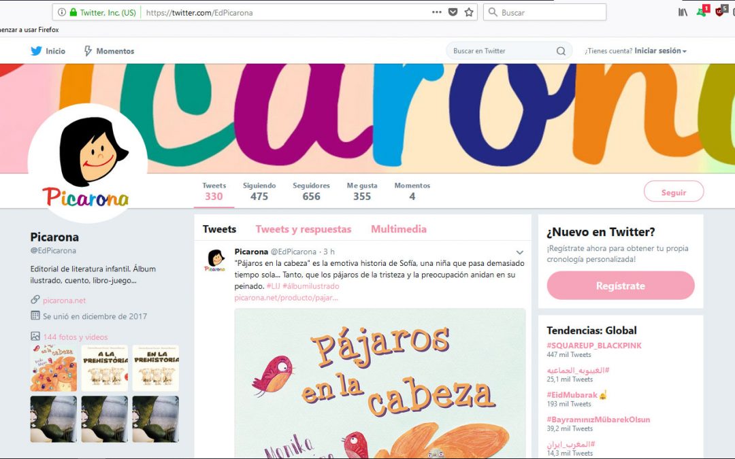Click the Picarona name in the tweet header

click(x=251, y=252)
